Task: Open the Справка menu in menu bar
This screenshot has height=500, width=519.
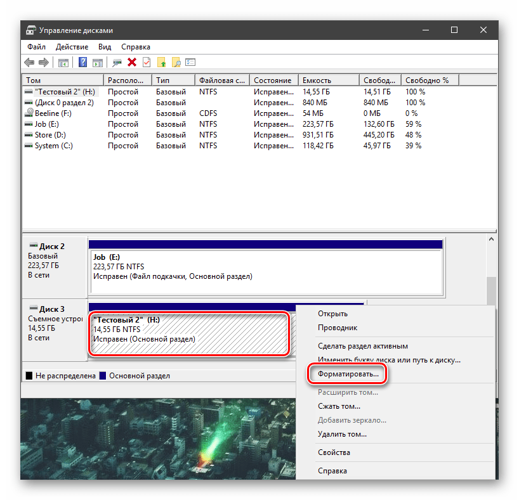Action: coord(136,47)
